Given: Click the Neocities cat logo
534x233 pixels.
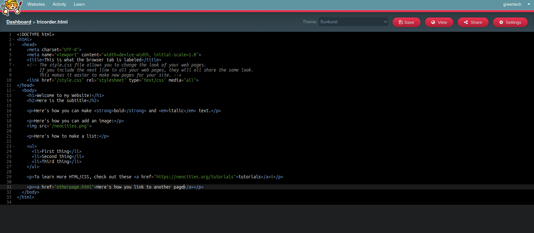Looking at the screenshot, I should [x=12, y=7].
